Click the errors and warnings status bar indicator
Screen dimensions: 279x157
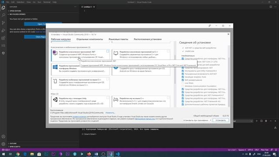pos(6,150)
